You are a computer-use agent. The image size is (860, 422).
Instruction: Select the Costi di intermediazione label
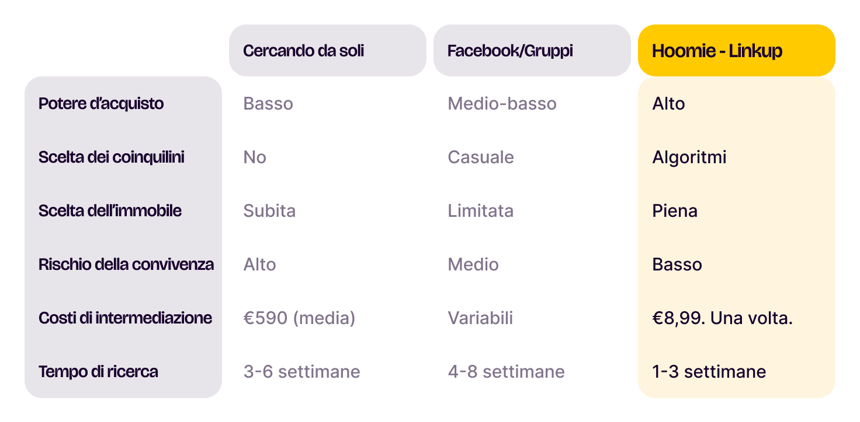[125, 318]
